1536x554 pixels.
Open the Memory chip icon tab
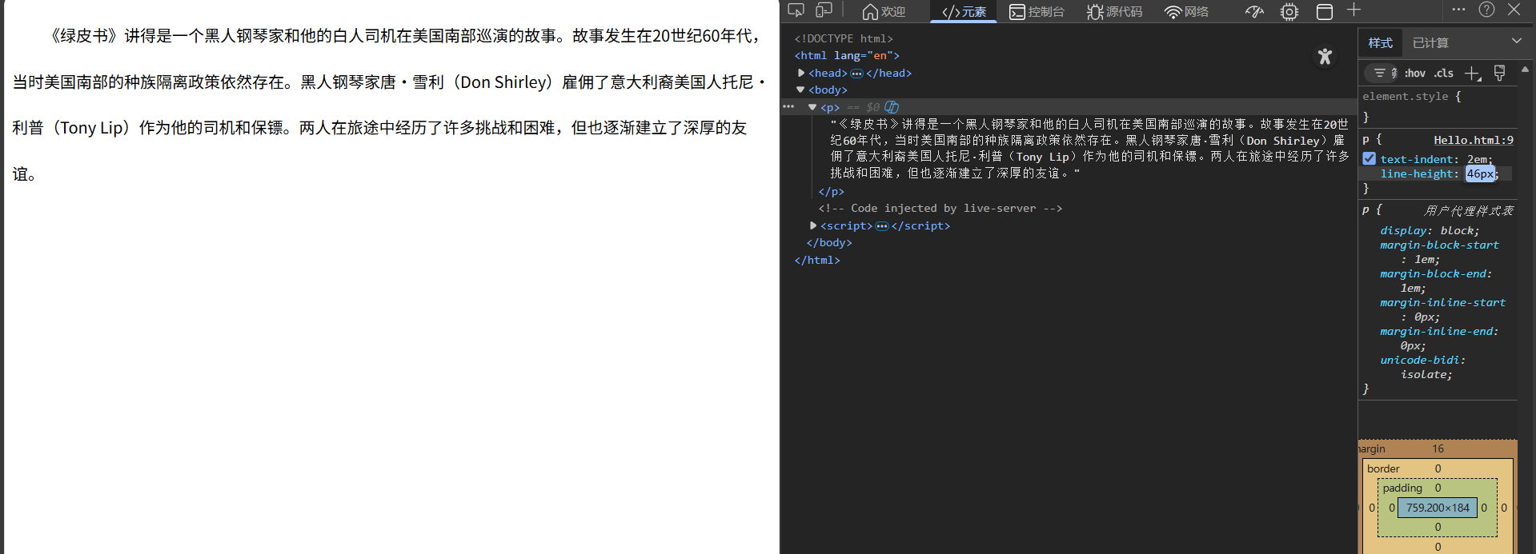click(1289, 11)
